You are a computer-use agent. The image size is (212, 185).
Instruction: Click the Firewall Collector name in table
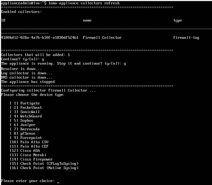[x=102, y=37]
